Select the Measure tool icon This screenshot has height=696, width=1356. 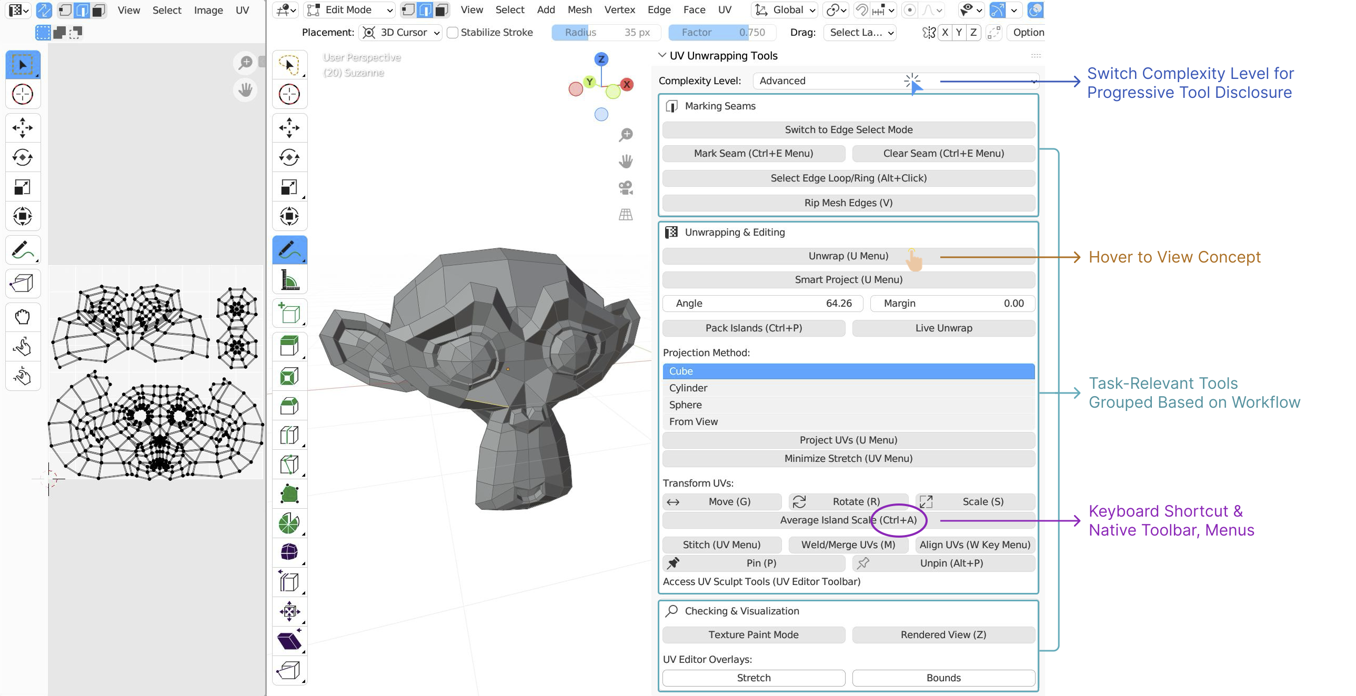[x=289, y=279]
